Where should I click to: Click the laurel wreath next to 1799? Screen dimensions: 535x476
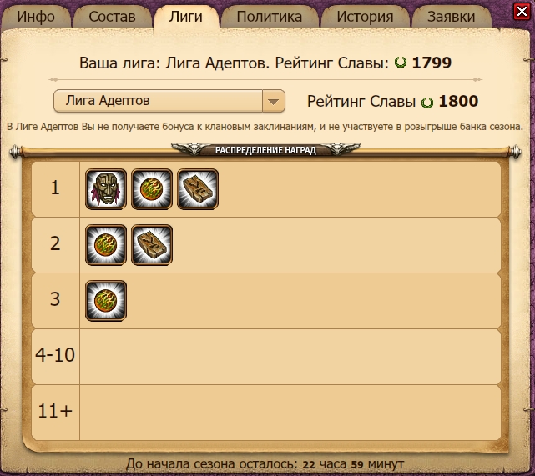[x=401, y=63]
